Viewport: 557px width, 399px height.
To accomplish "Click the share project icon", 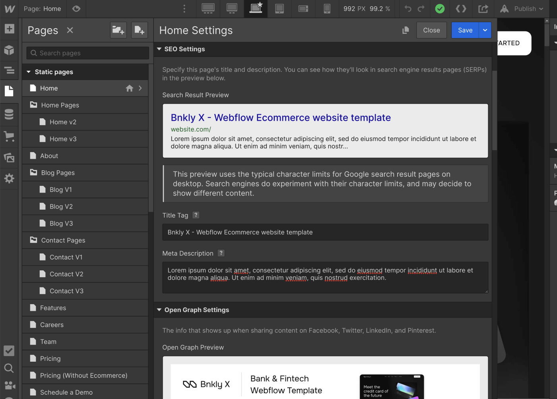I will (483, 9).
